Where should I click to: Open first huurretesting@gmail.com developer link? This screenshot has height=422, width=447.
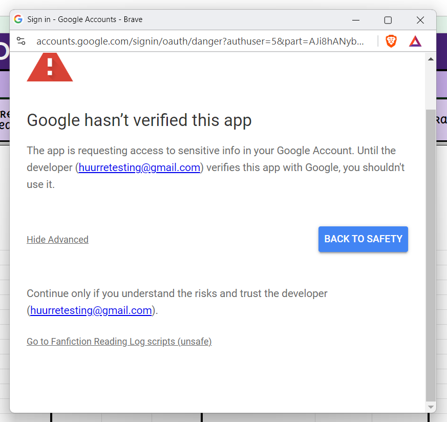(139, 167)
